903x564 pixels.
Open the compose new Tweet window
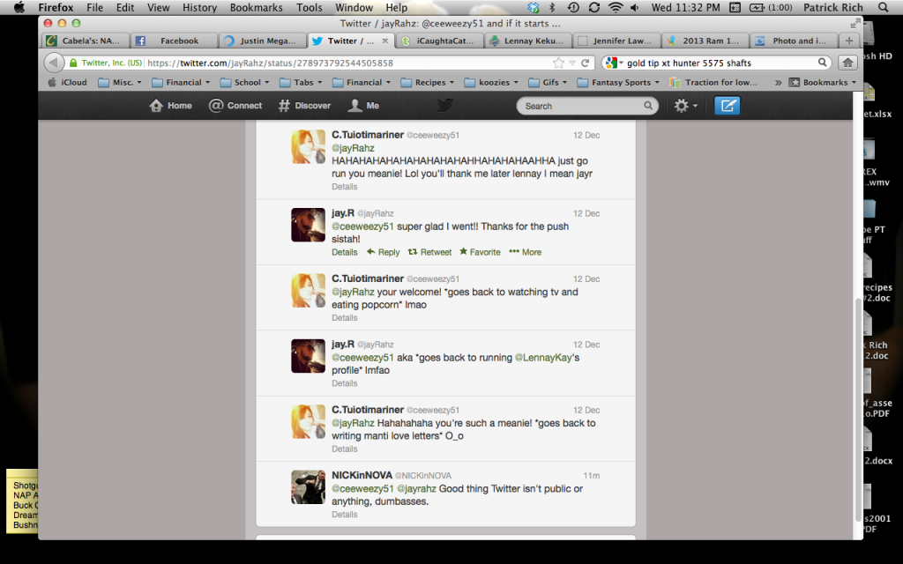(727, 105)
